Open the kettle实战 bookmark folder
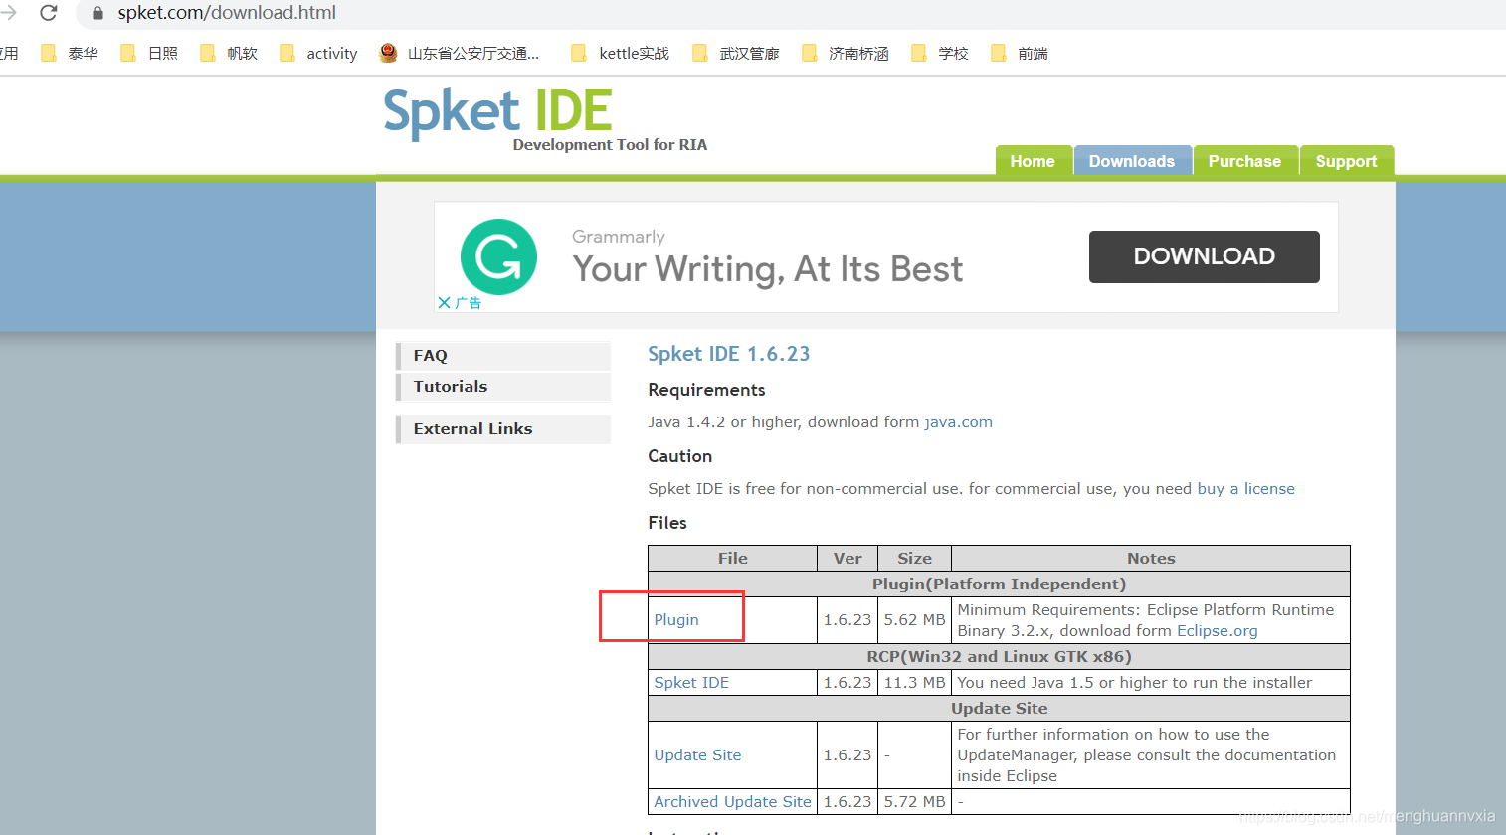1506x835 pixels. point(620,53)
